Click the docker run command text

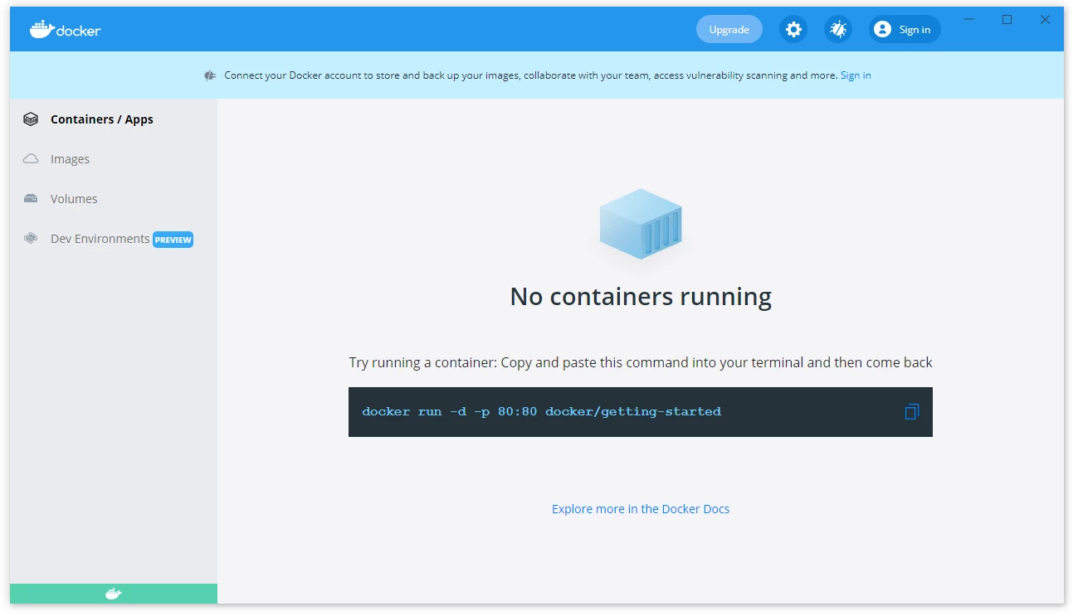tap(541, 412)
